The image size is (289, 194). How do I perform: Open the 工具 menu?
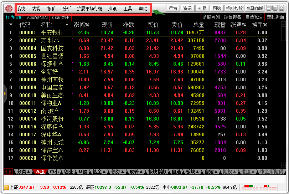tap(128, 9)
